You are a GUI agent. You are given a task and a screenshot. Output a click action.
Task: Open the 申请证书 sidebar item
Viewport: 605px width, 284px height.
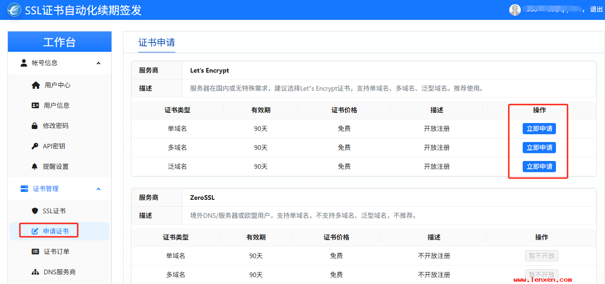pos(59,231)
